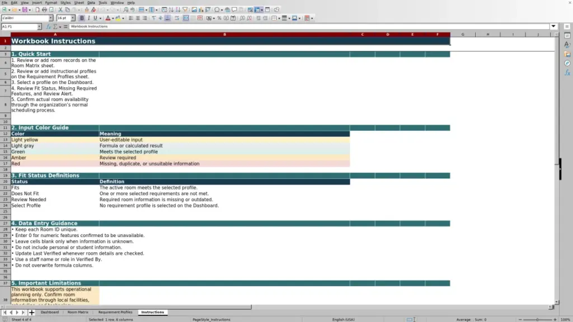Open the Font Size dropdown
Image resolution: width=573 pixels, height=322 pixels.
point(73,18)
